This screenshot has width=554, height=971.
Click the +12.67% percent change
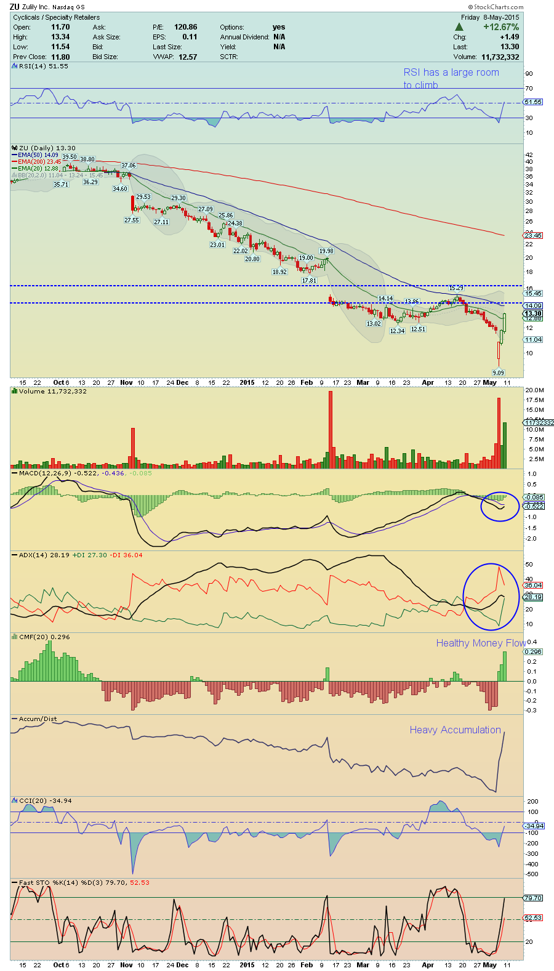501,27
